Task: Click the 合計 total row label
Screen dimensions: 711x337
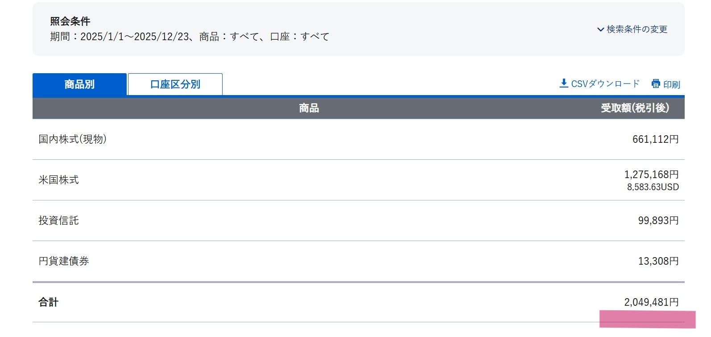Action: point(49,302)
